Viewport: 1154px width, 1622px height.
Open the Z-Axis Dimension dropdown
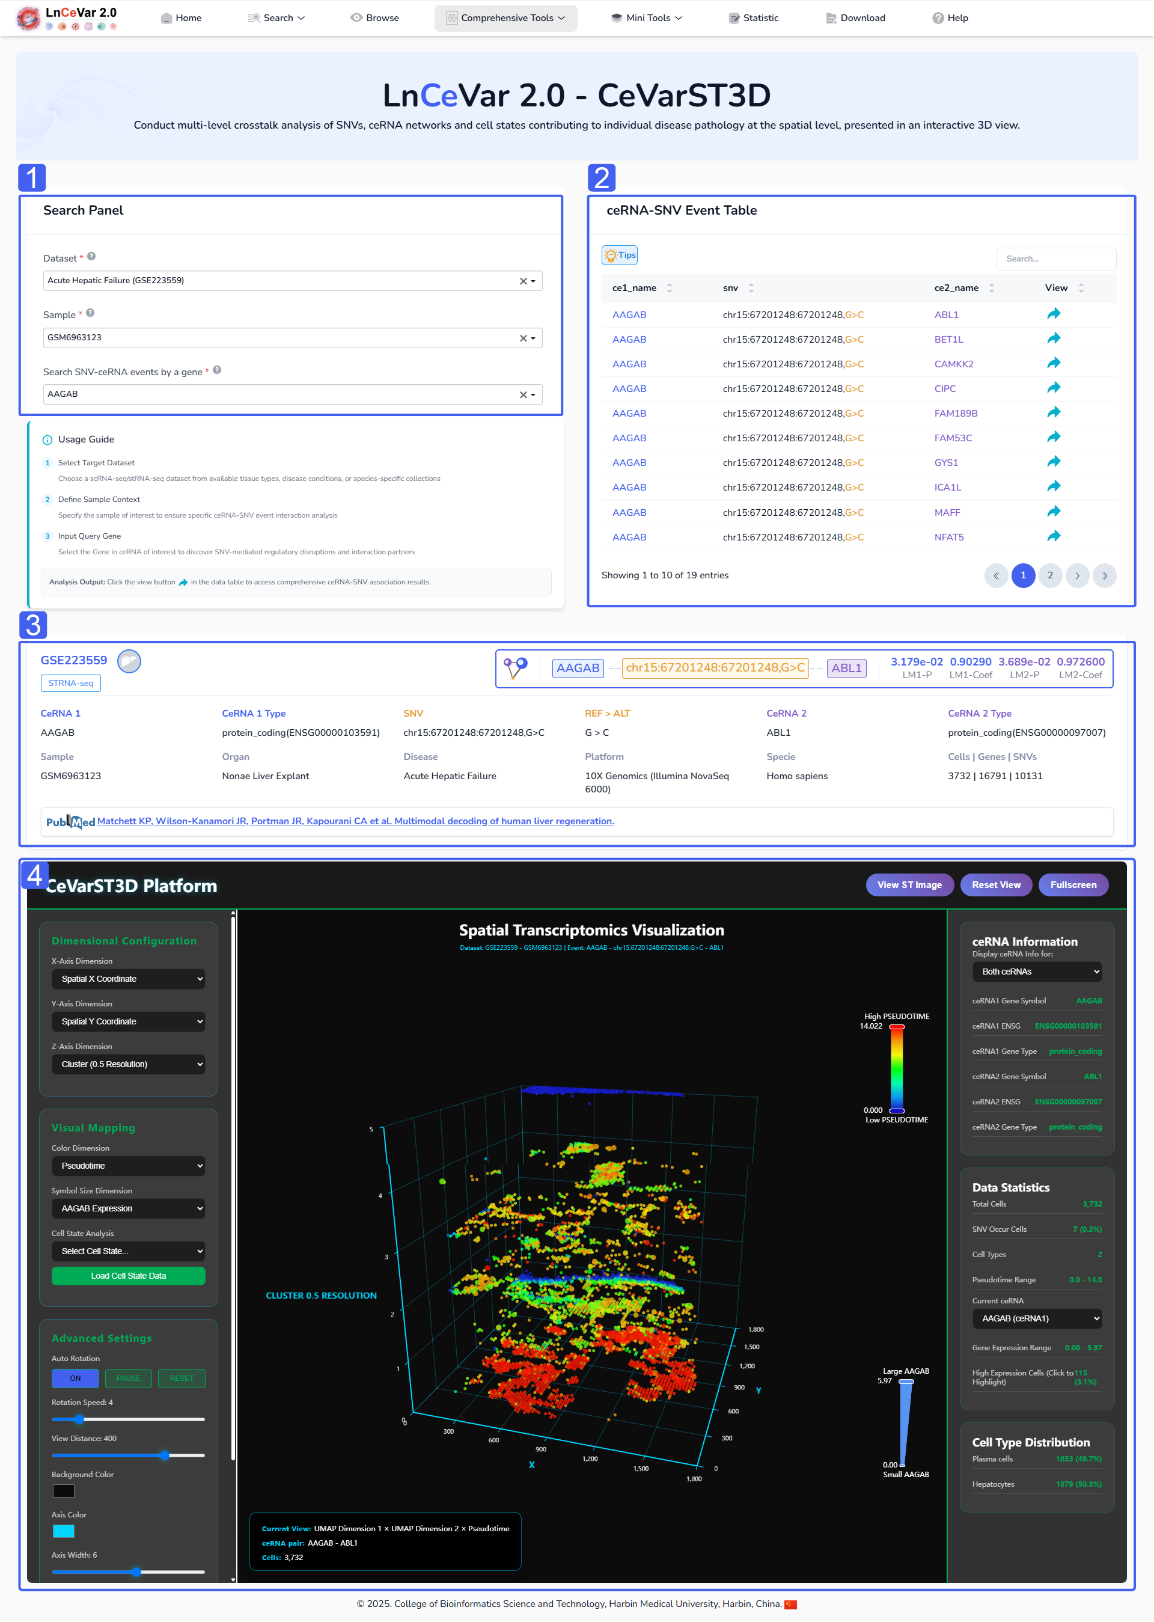129,1064
